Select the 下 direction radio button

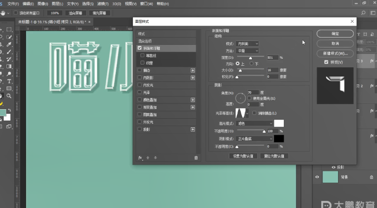coord(252,64)
